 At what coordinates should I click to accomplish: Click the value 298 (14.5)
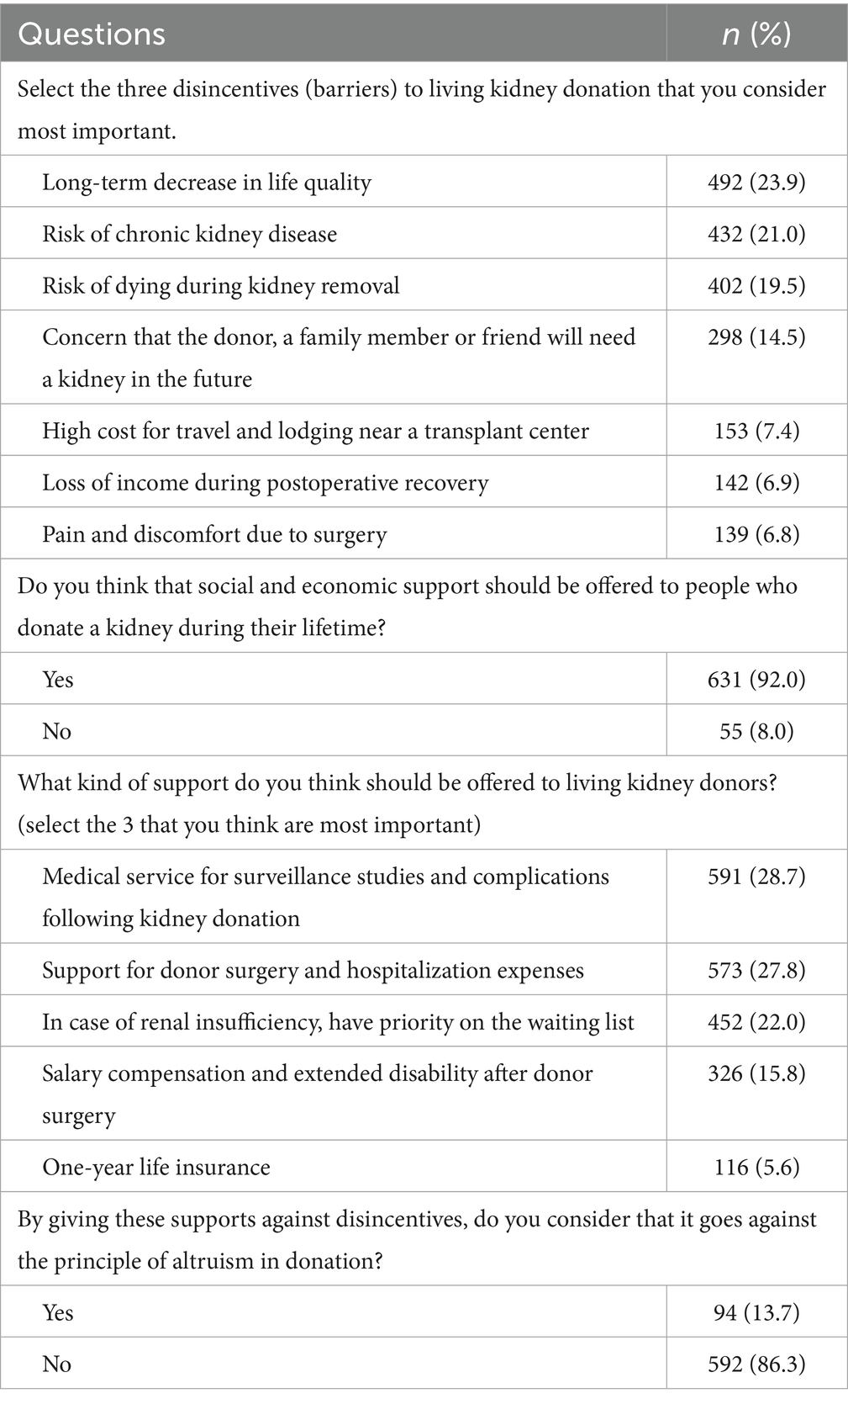[x=756, y=337]
